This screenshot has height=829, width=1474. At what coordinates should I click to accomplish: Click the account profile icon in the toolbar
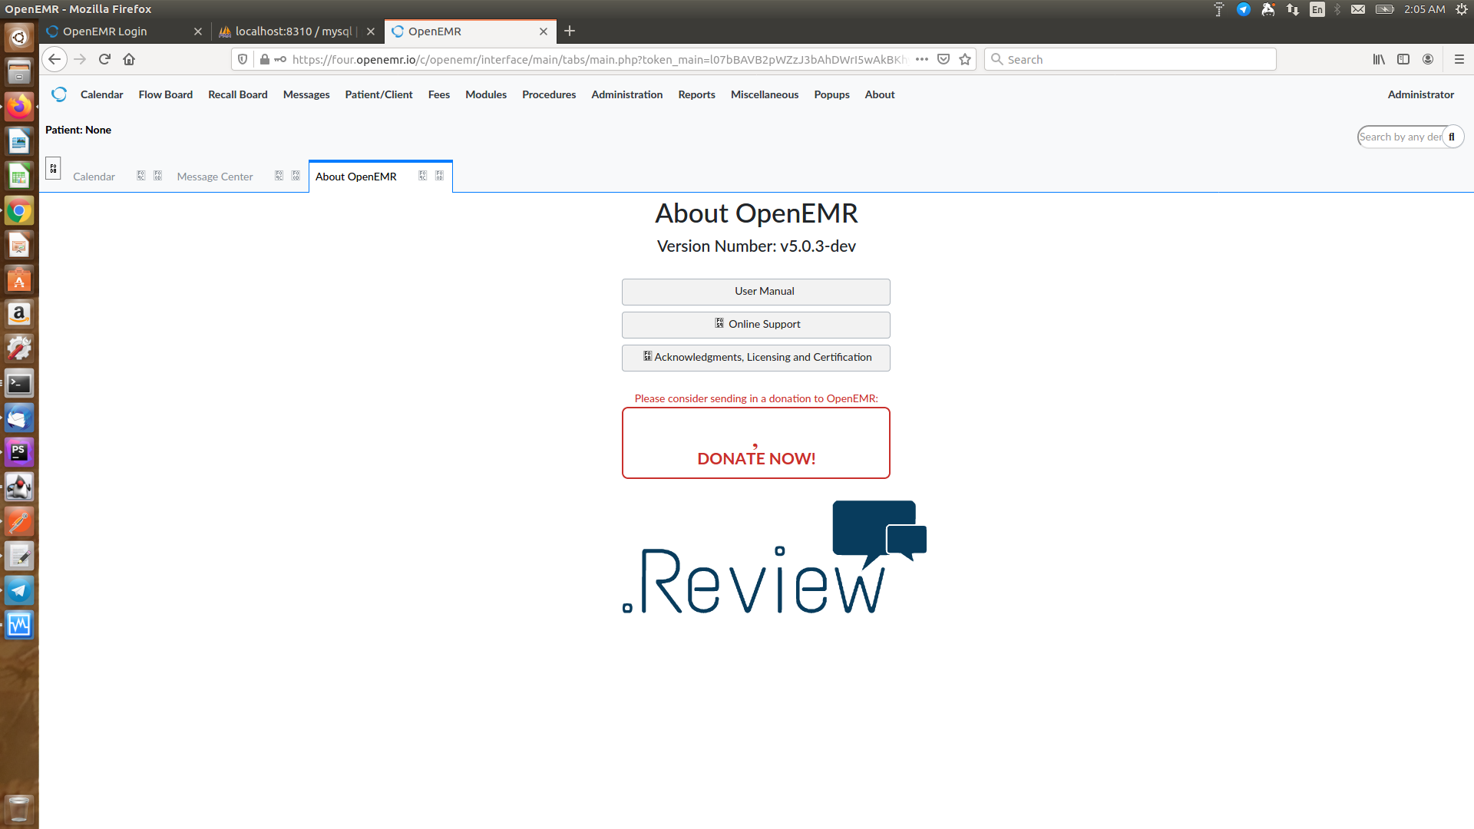[1428, 59]
